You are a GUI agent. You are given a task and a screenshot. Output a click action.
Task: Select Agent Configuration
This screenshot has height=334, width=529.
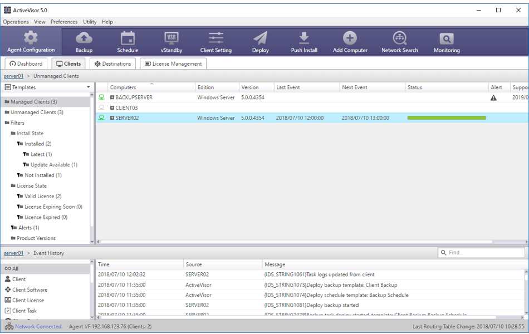click(x=32, y=40)
